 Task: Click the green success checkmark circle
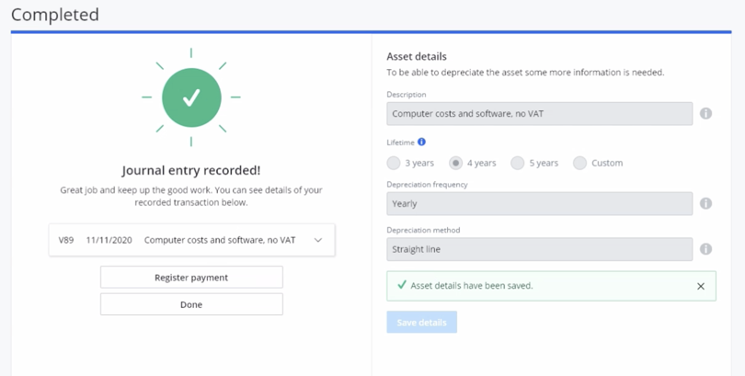(191, 97)
